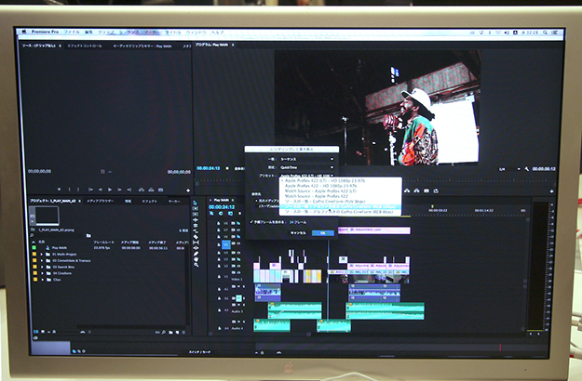Open Program monitor wrench settings

527,169
